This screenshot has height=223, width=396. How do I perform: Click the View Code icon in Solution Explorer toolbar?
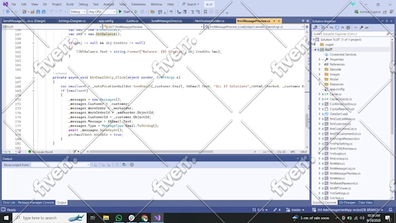coord(356,27)
